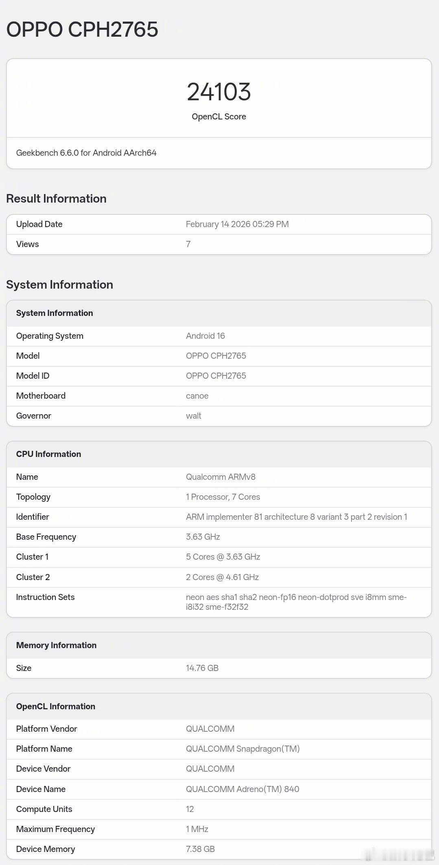439x865 pixels.
Task: Click the Memory Information table header
Action: tap(56, 645)
